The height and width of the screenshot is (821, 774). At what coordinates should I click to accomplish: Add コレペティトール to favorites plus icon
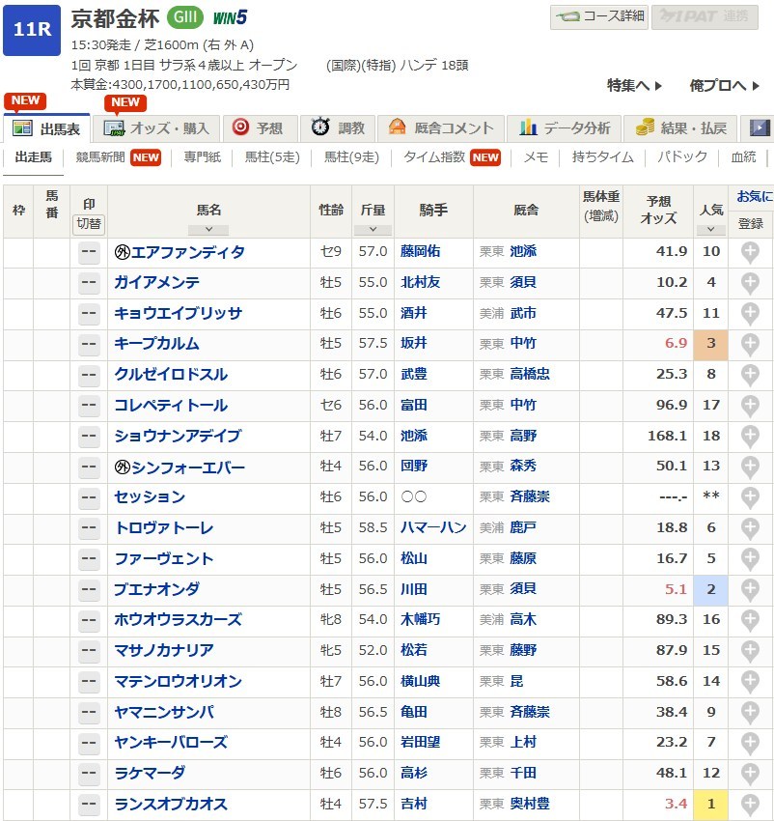click(x=750, y=406)
